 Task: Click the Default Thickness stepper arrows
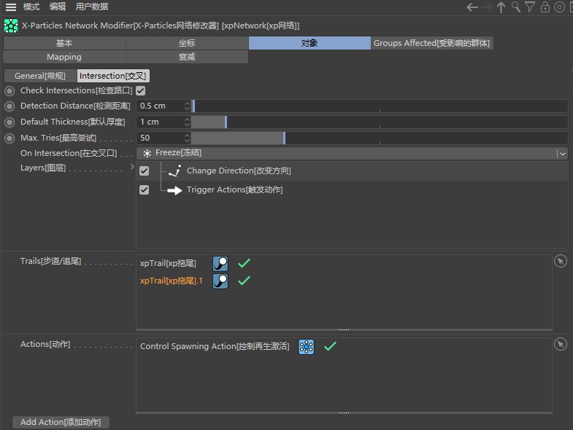coord(187,122)
